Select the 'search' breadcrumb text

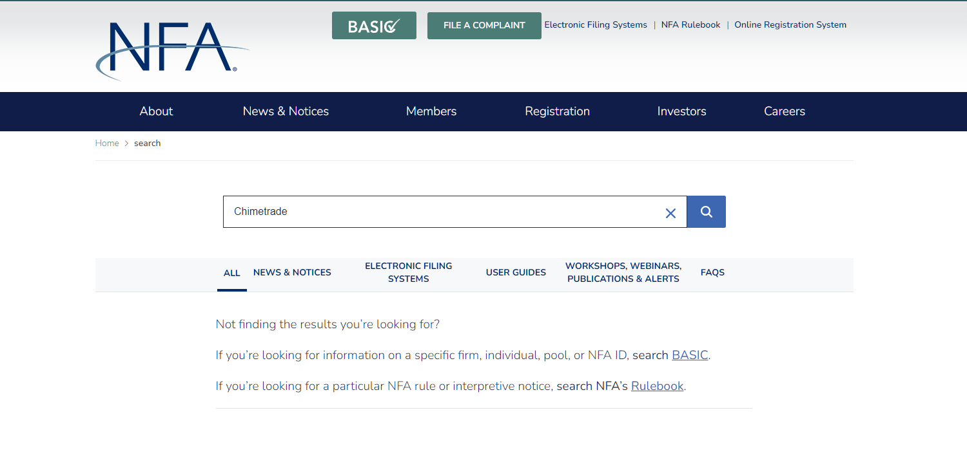click(x=147, y=144)
